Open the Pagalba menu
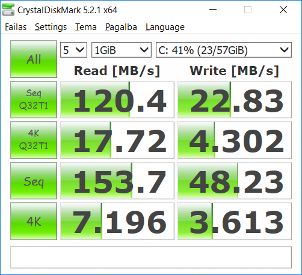 click(121, 27)
